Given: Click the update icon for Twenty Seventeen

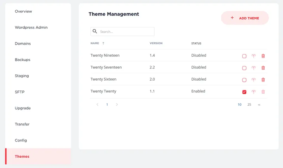Looking at the screenshot, I should pos(254,68).
